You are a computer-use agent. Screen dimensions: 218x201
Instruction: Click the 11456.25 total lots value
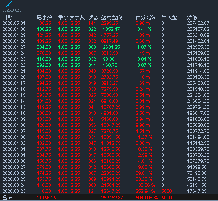(x=46, y=198)
